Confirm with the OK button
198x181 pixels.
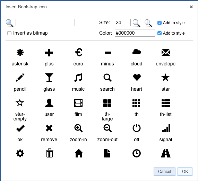tap(185, 172)
